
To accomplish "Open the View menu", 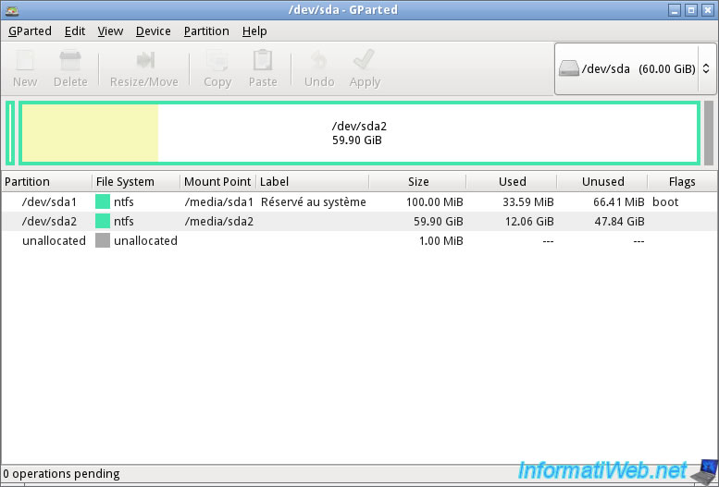I will (110, 31).
